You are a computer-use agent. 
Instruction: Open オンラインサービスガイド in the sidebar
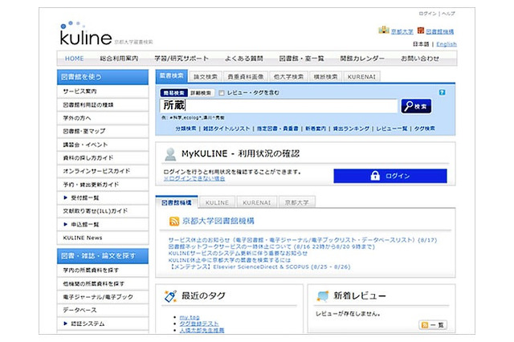(103, 171)
